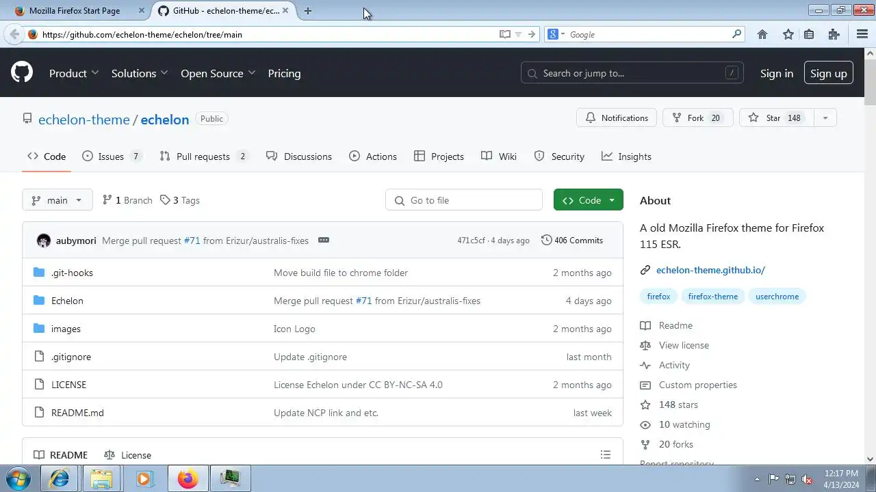Click the Fork 20 button
Viewport: 876px width, 492px height.
coord(698,118)
